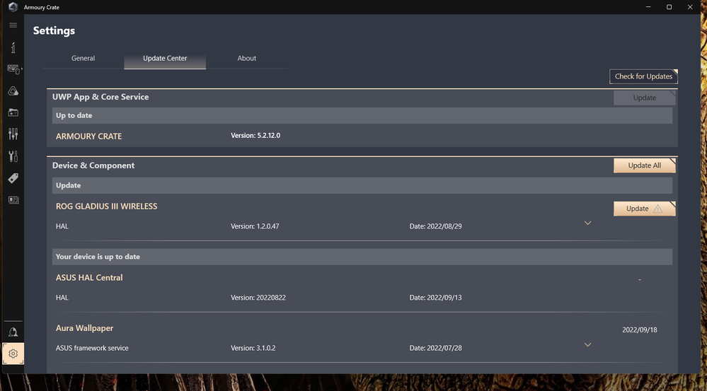This screenshot has width=707, height=391.
Task: Click the Your device is up to date header
Action: pos(362,257)
